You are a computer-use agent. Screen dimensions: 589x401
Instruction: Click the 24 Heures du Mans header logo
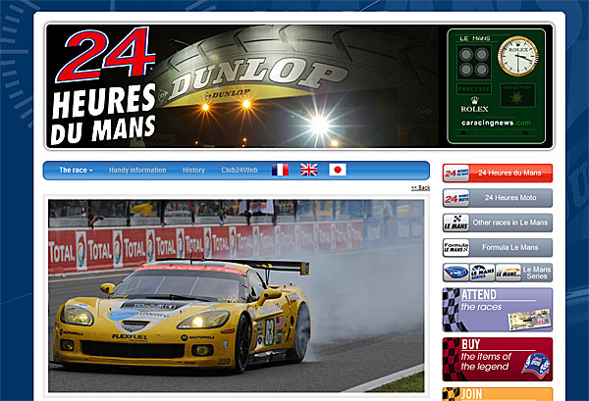(103, 85)
